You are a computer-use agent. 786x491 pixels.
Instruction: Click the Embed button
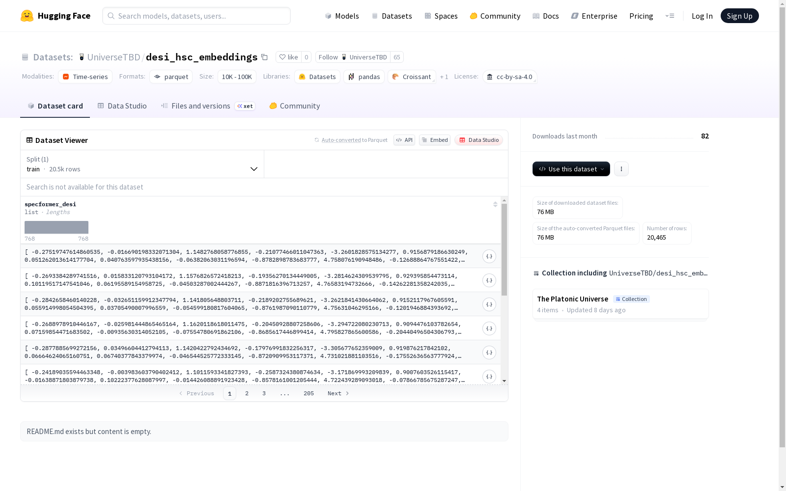435,140
